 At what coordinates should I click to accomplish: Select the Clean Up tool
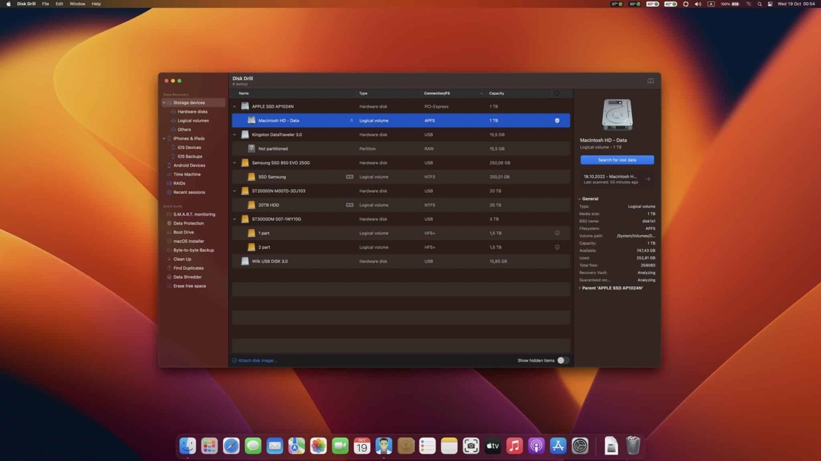tap(182, 259)
